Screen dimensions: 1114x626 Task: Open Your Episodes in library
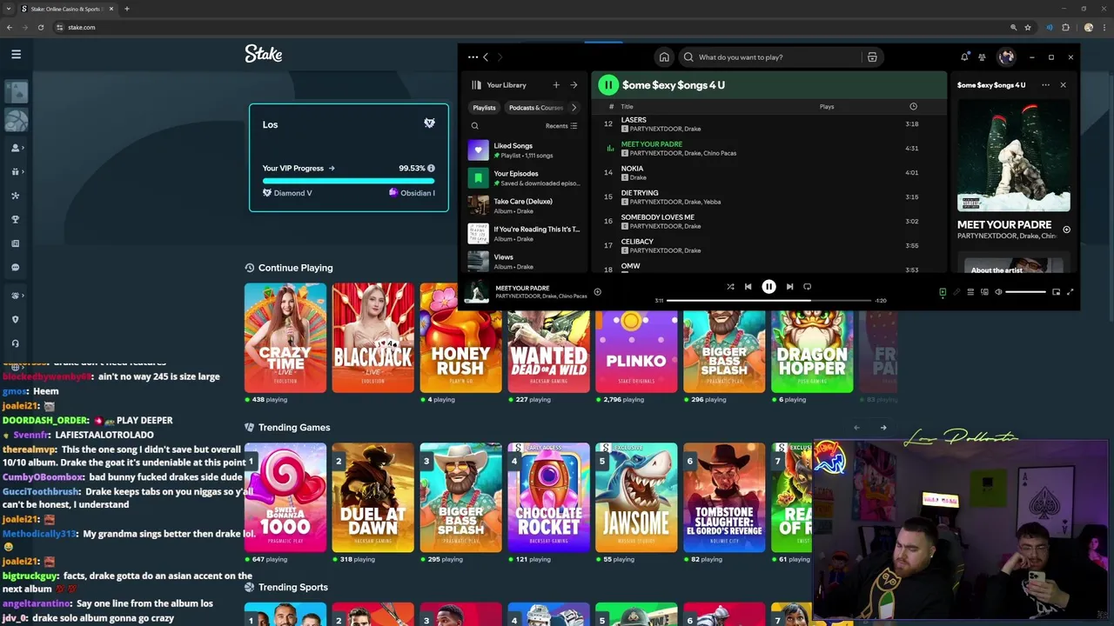tap(525, 178)
